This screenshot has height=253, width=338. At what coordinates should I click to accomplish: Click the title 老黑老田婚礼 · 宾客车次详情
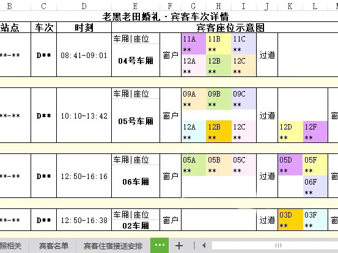166,16
